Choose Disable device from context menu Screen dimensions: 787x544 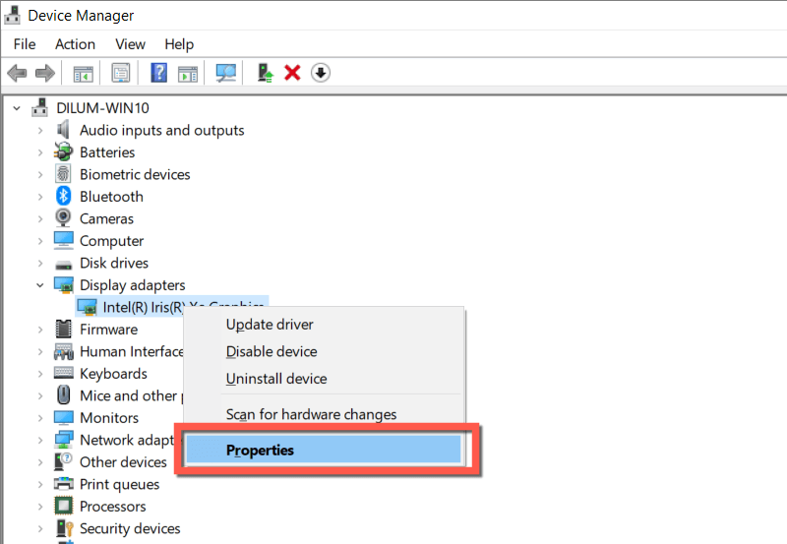click(x=272, y=351)
